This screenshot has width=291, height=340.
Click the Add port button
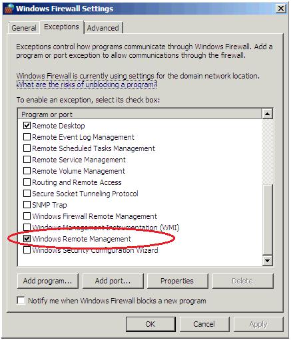click(113, 281)
